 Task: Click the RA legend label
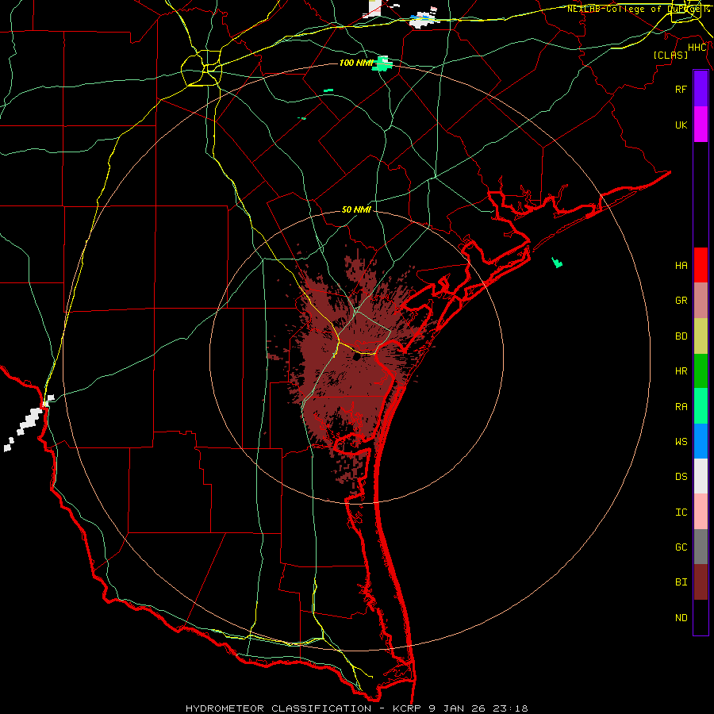pos(681,407)
